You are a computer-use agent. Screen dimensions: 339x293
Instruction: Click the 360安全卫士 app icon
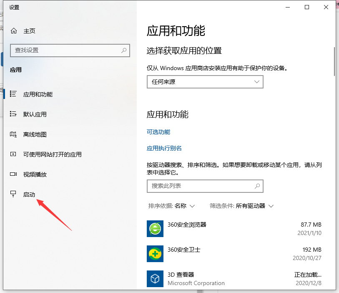[155, 254]
